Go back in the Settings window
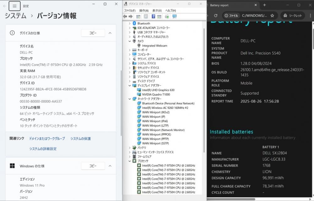 click(x=5, y=6)
